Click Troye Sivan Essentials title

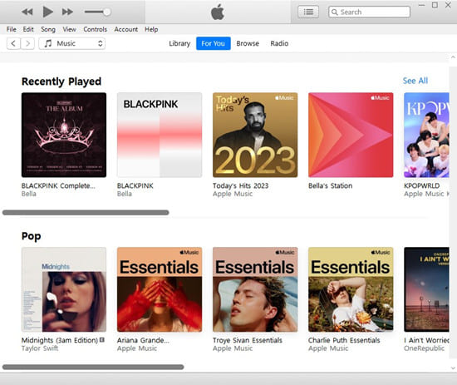[248, 340]
